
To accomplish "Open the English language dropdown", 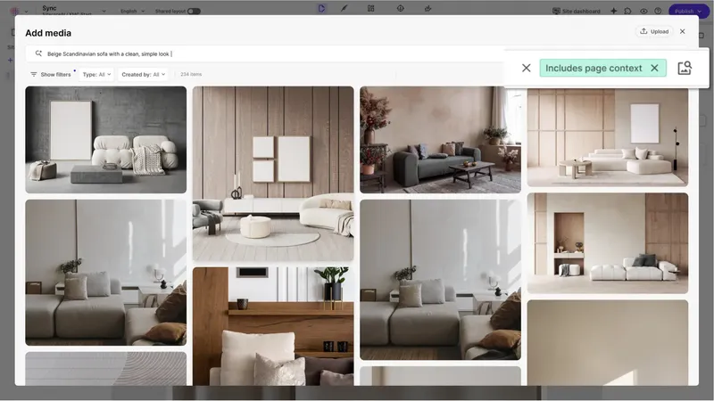I will [132, 11].
